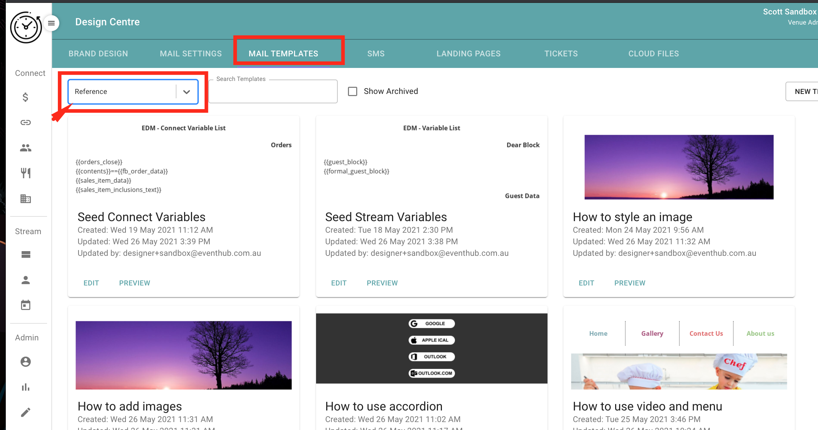Enable the Show Archived checkbox
Viewport: 818px width, 430px height.
[x=353, y=91]
